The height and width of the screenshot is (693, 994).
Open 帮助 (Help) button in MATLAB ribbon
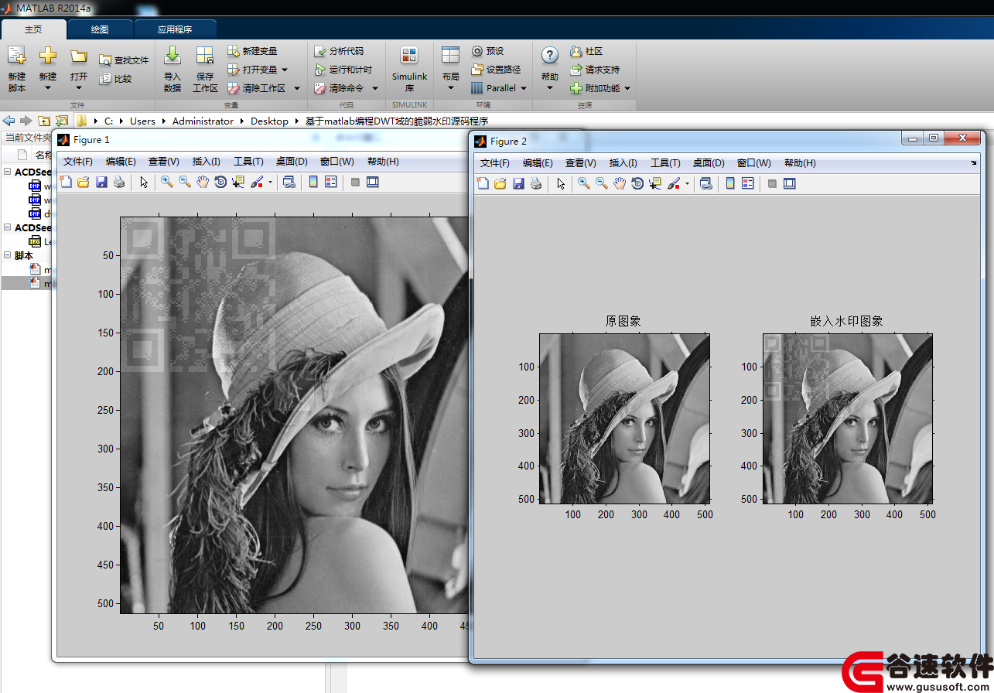pyautogui.click(x=549, y=69)
